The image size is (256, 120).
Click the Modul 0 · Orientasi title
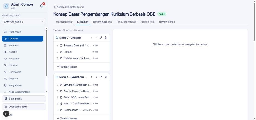(70, 37)
